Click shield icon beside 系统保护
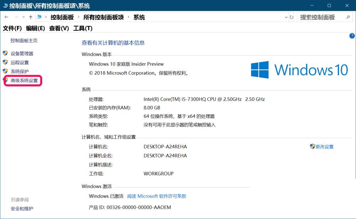The width and height of the screenshot is (356, 219). point(5,71)
